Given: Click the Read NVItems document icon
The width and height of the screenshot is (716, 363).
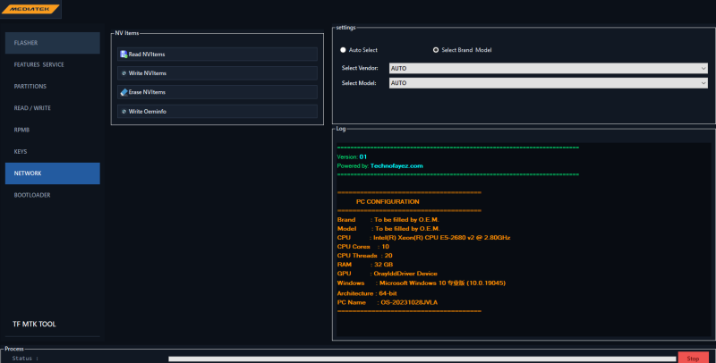Looking at the screenshot, I should [x=124, y=55].
